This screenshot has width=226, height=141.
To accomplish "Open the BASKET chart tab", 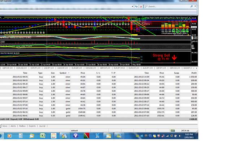I will [188, 68].
